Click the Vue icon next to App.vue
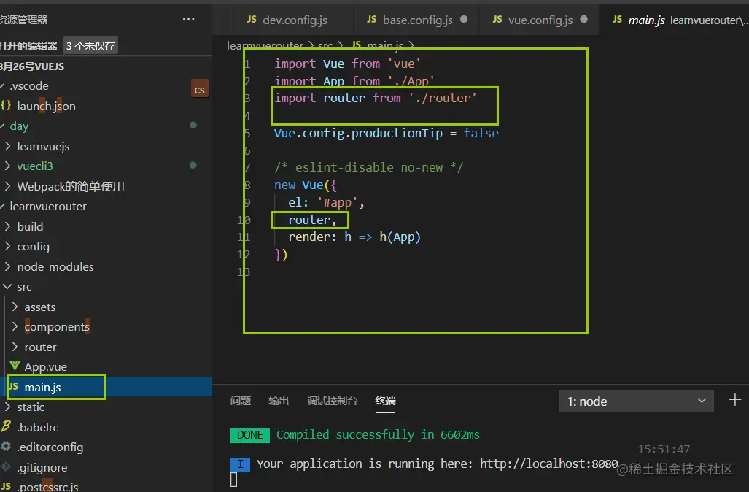The height and width of the screenshot is (492, 749). coord(15,366)
